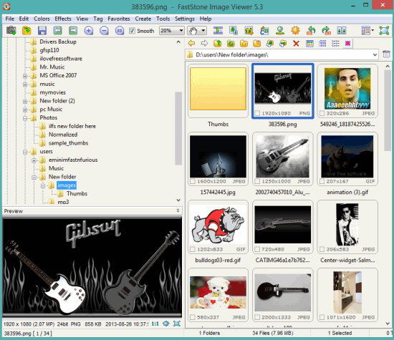394x340 pixels.
Task: Click the Forward arrow in browser toolbar
Action: pos(204,44)
